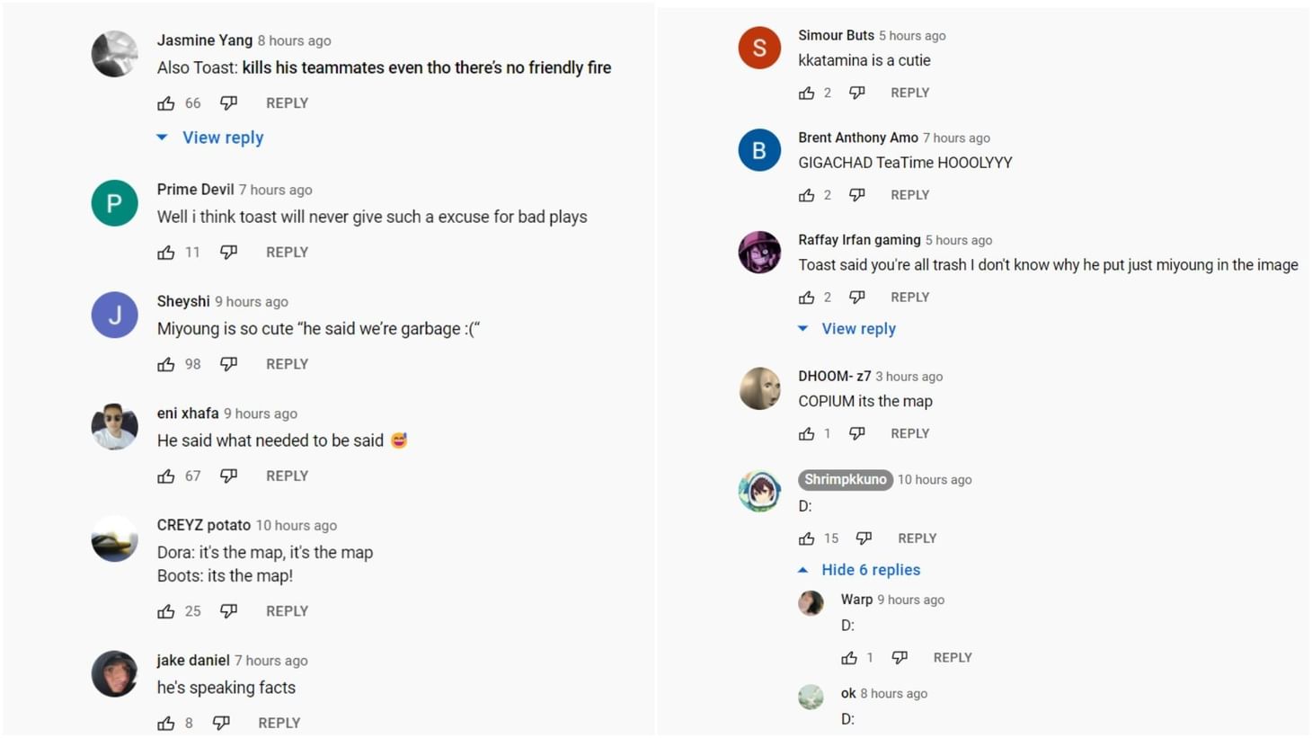Dislike Prime Devil's comment
This screenshot has height=738, width=1312.
[229, 252]
